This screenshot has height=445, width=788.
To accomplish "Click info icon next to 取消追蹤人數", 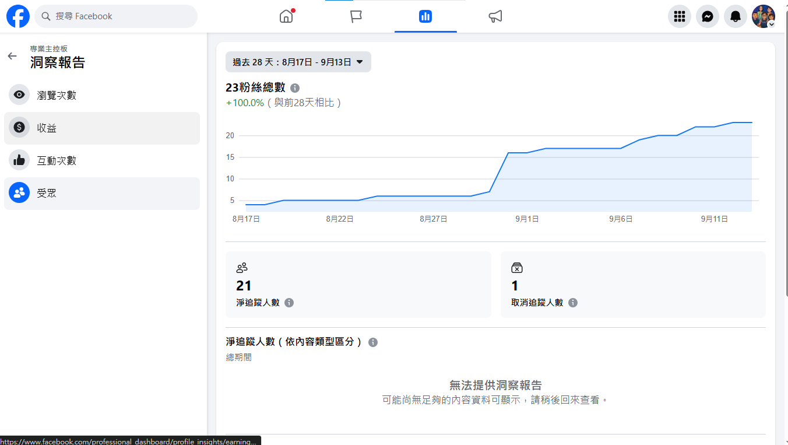I will [x=573, y=303].
